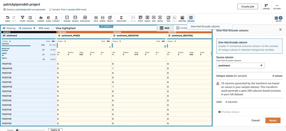This screenshot has height=131, width=286.
Task: Open the Clean tool
Action: [x=48, y=19]
